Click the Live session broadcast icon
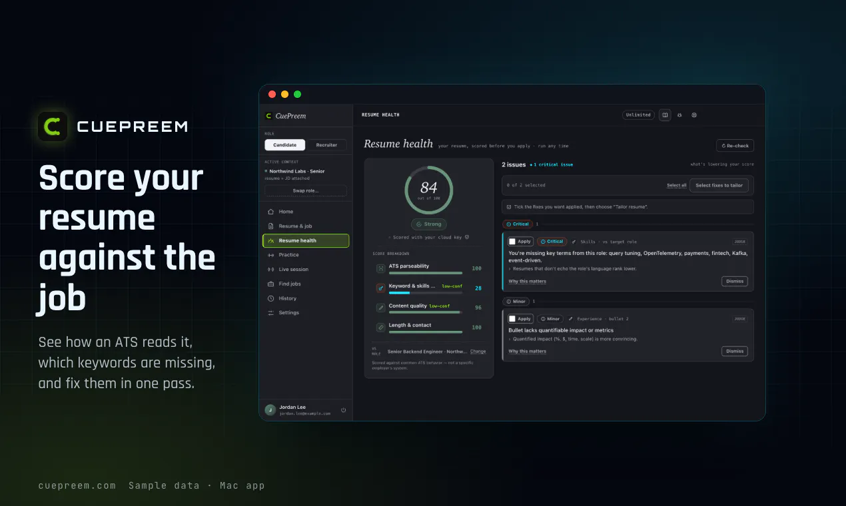 click(x=271, y=270)
